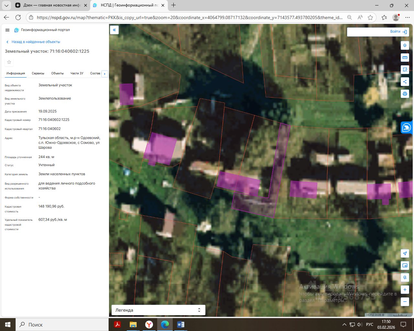Switch to the Информация tab
The height and width of the screenshot is (331, 414).
[x=16, y=73]
